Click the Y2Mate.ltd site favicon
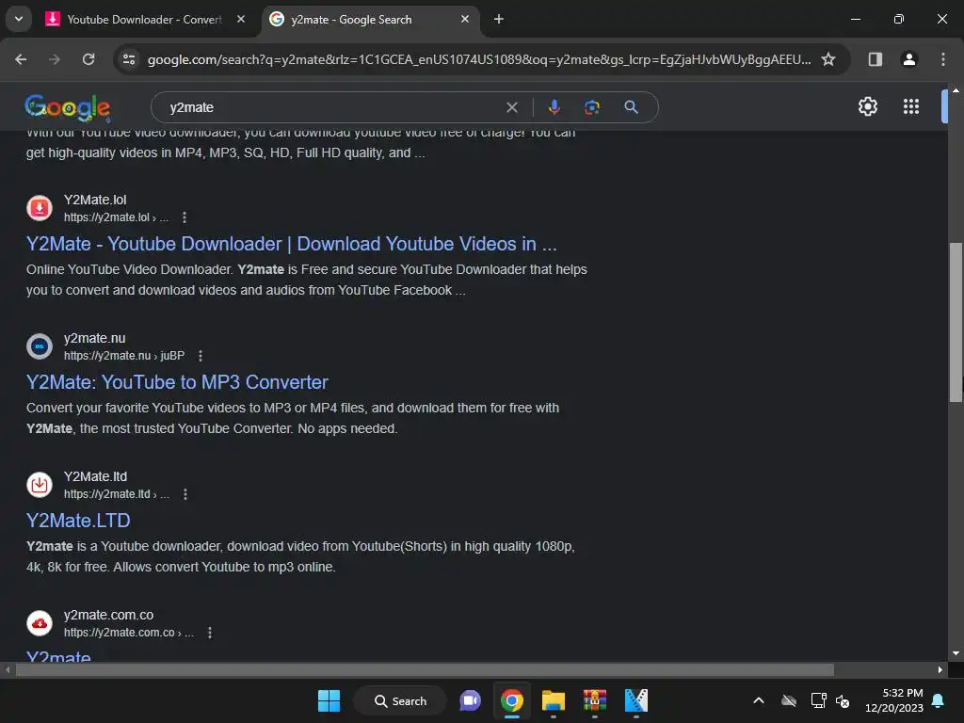 click(x=40, y=485)
